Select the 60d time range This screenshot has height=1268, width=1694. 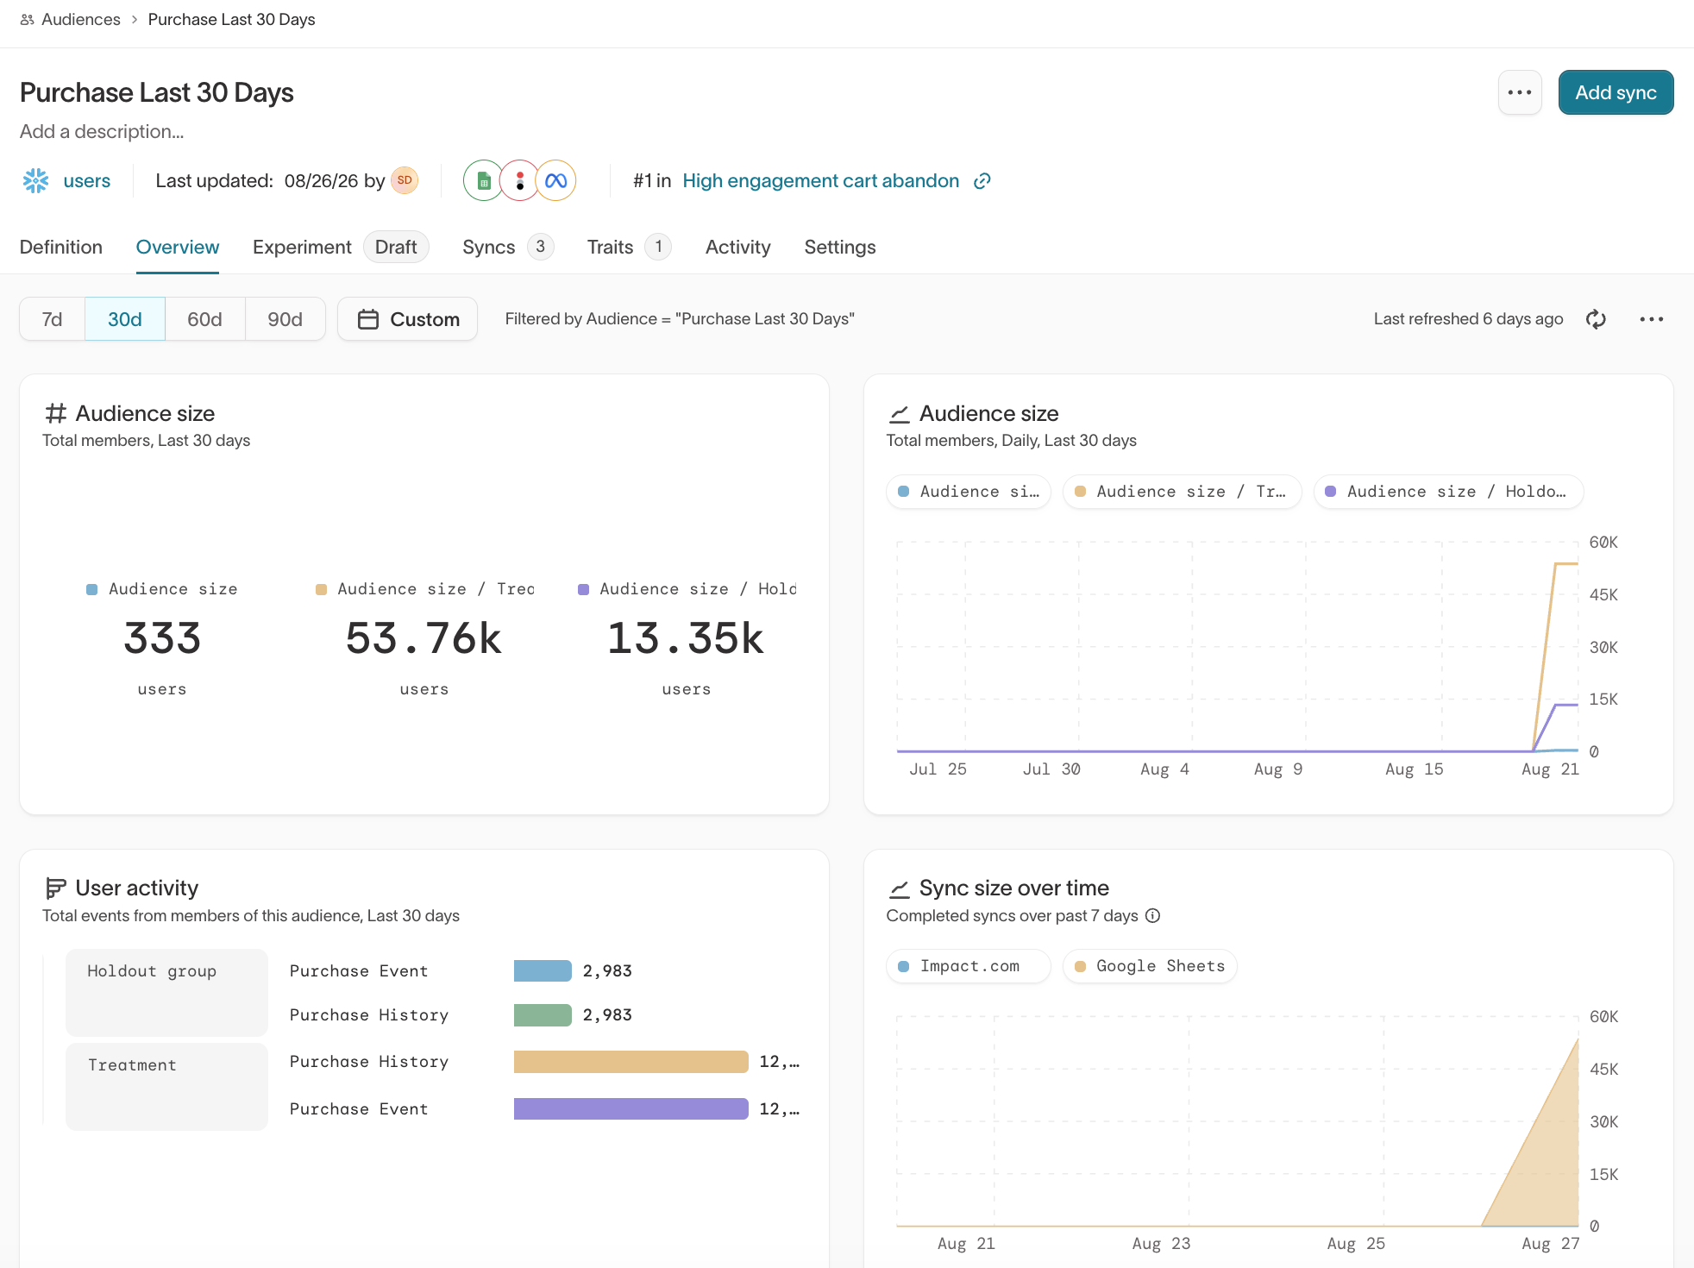pos(204,319)
